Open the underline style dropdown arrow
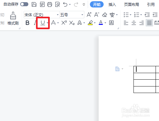 point(47,23)
